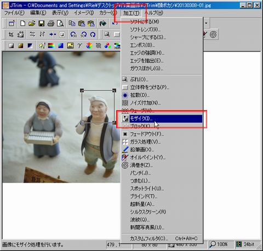This screenshot has width=263, height=251.
Task: Click the checkerboard pattern icon
Action: [99, 45]
